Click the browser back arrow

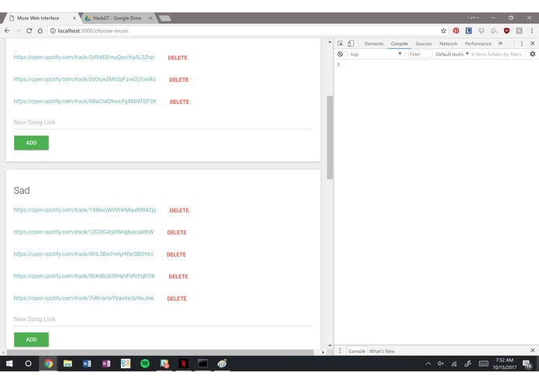click(x=7, y=30)
